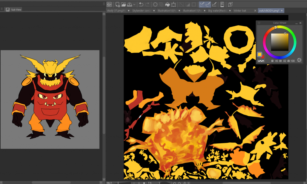Open the Clip Studio launcher icon
Screen dimensions: 307x184
[x=109, y=4]
